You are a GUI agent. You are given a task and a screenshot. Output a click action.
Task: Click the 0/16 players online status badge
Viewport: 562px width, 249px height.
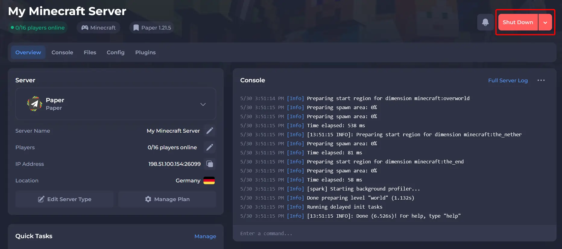[x=38, y=28]
